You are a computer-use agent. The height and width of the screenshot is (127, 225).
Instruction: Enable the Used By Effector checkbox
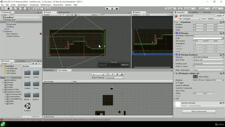194,85
